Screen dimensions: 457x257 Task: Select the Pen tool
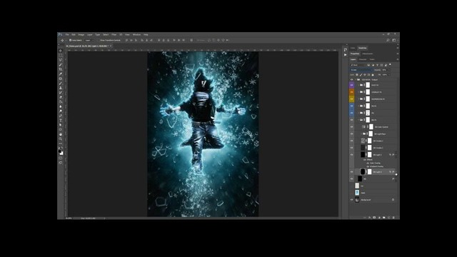pos(61,116)
